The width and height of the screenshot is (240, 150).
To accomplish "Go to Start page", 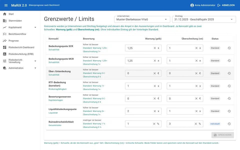I will 20,14.
